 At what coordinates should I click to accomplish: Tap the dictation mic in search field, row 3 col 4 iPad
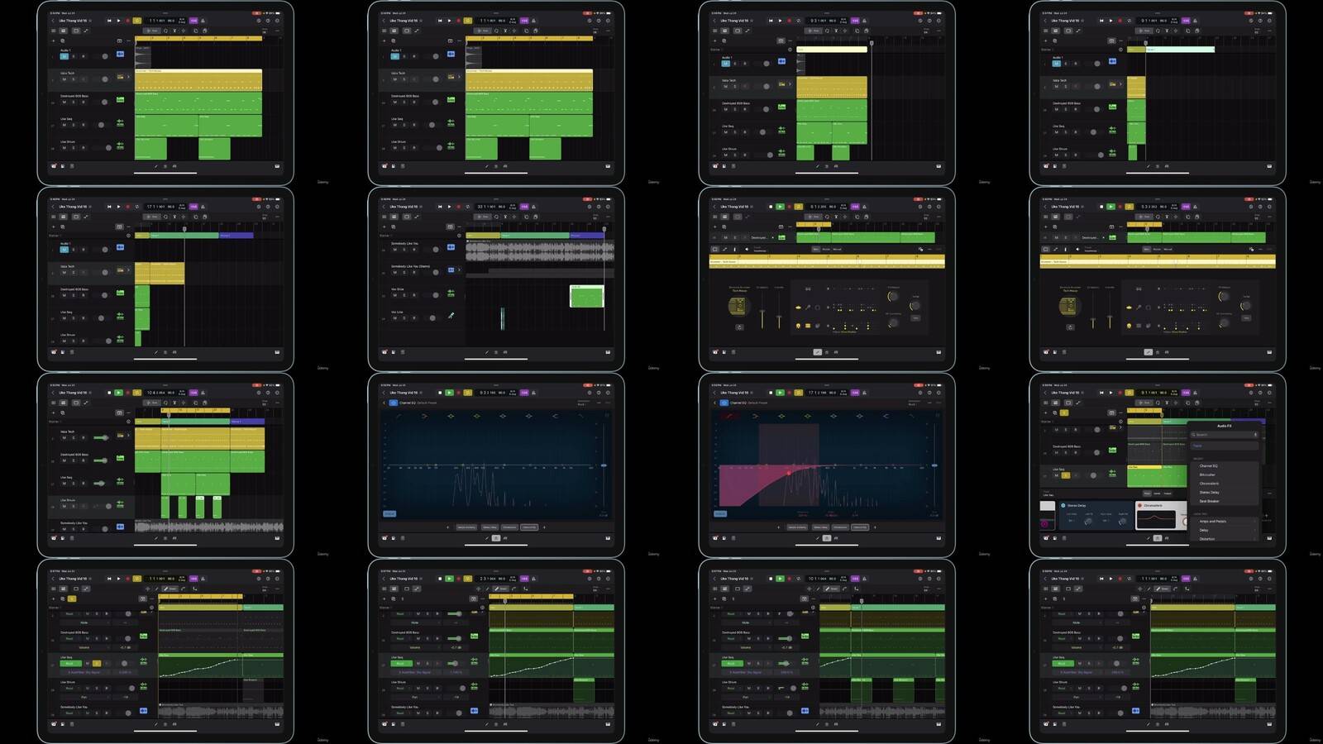coord(1255,434)
